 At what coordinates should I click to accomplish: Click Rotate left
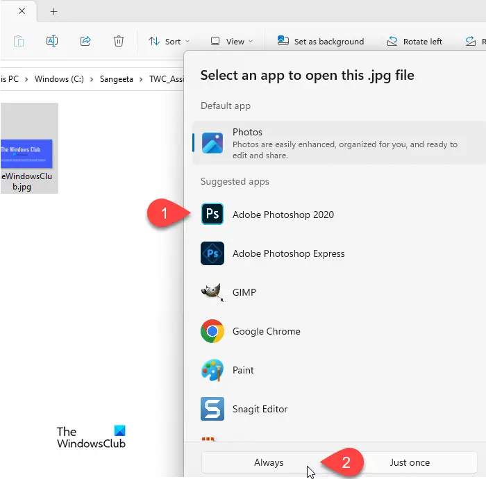tap(414, 42)
